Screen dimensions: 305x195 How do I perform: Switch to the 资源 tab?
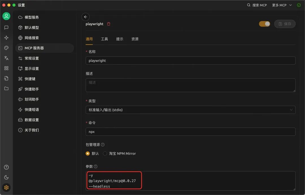[135, 39]
